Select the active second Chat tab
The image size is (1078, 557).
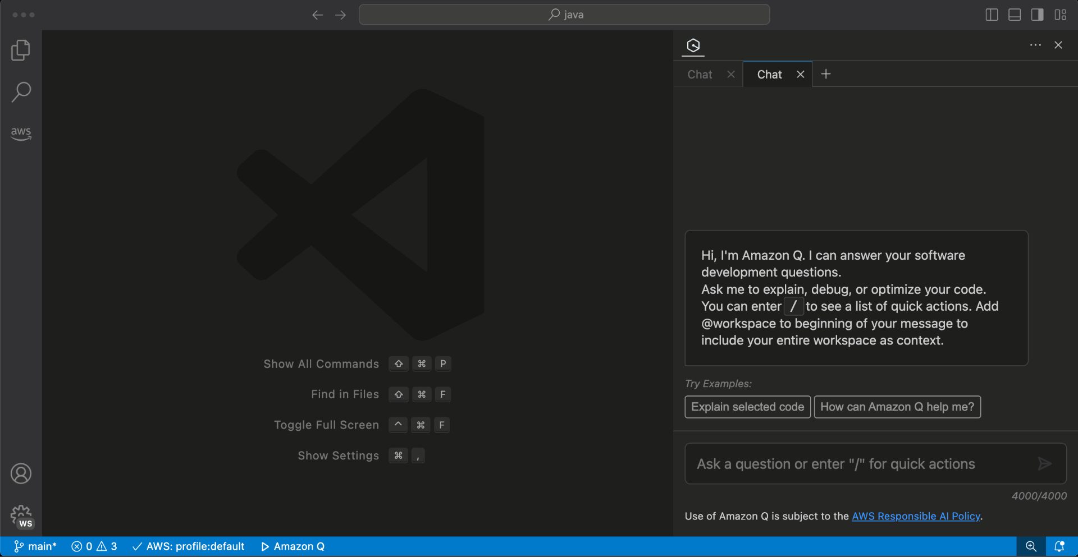click(x=769, y=75)
